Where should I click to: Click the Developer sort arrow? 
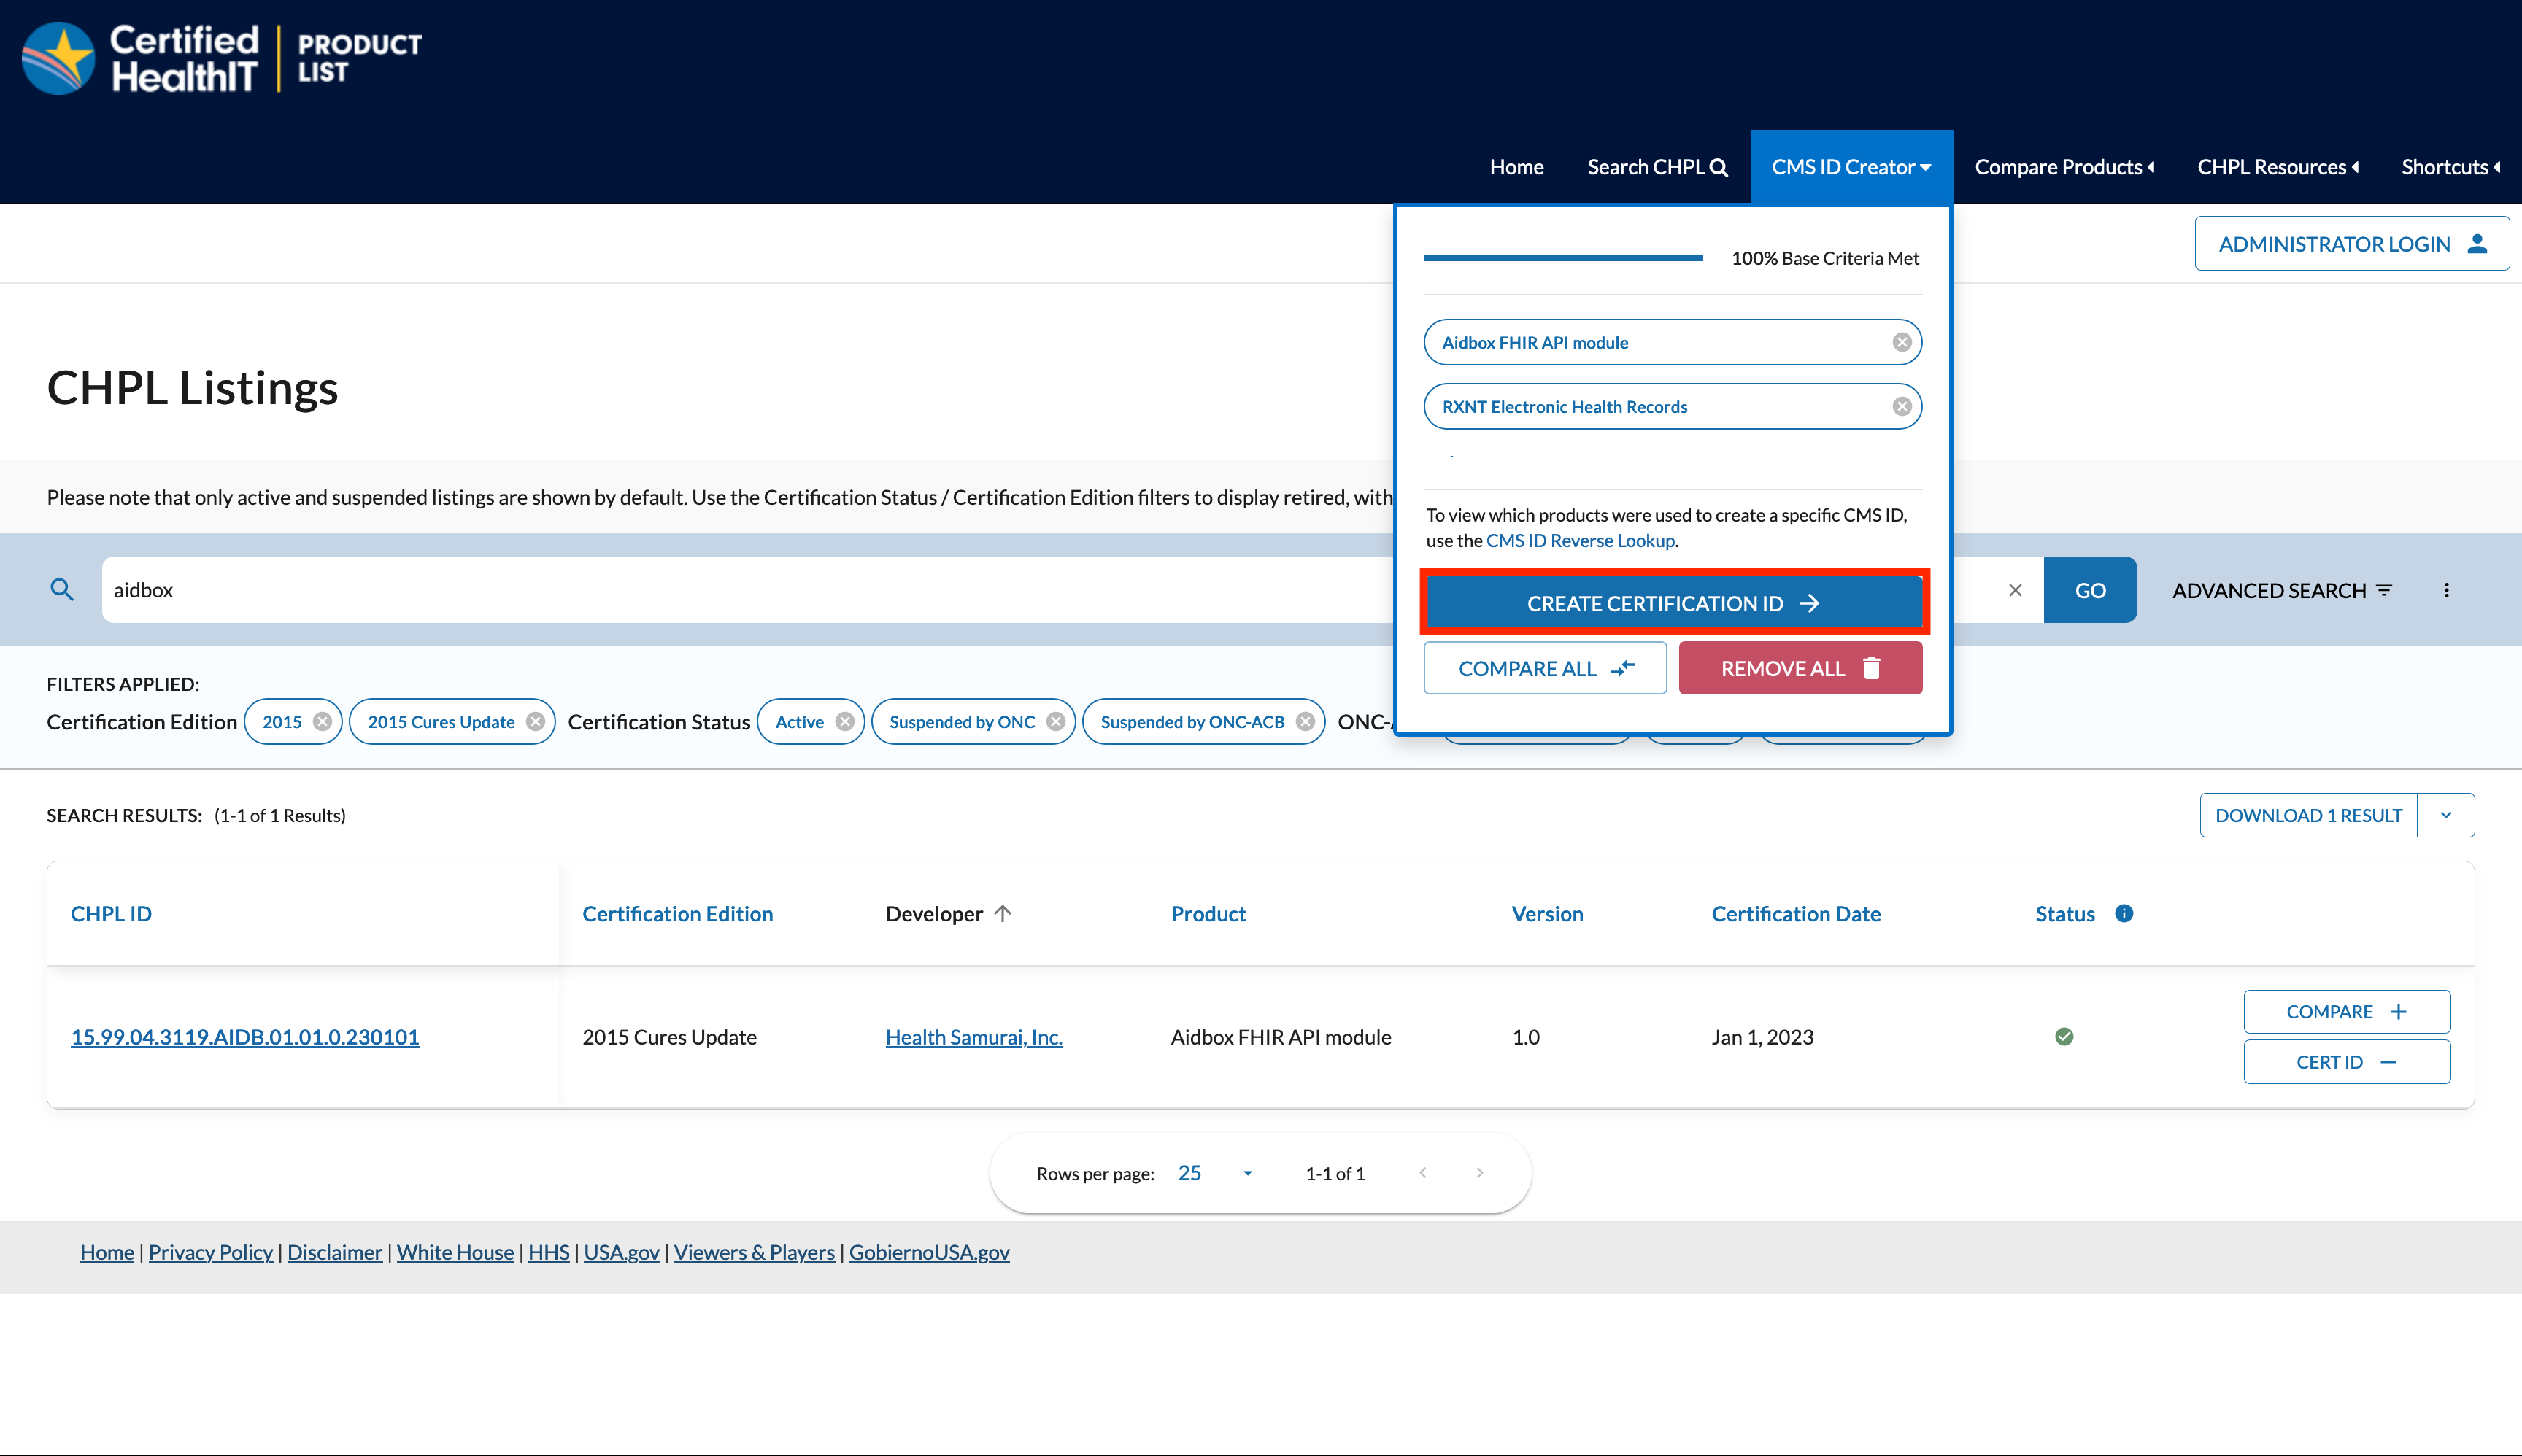[1003, 913]
